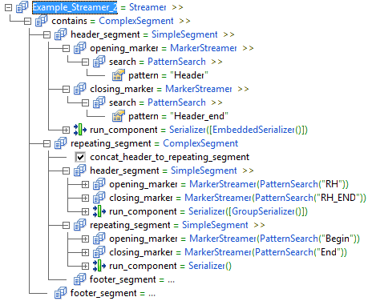
Task: Click outer footer_segment component icon
Action: click(61, 293)
